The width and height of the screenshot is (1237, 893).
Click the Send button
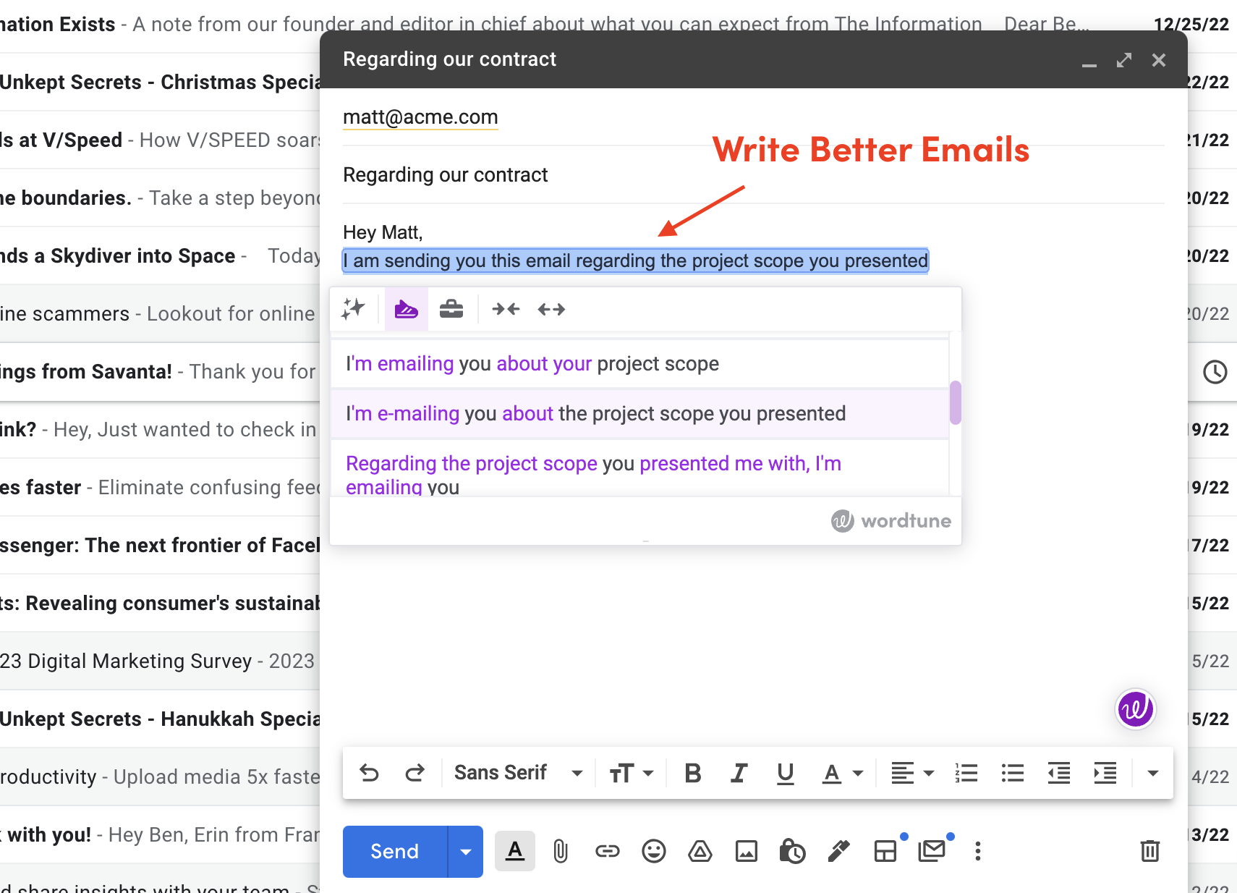click(393, 852)
